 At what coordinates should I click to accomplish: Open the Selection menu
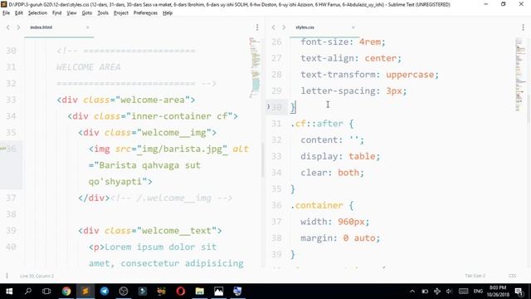click(x=37, y=13)
